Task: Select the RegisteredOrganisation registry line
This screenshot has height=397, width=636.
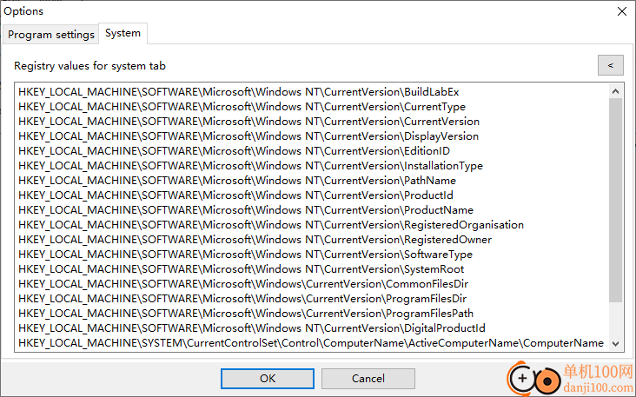Action: (271, 225)
